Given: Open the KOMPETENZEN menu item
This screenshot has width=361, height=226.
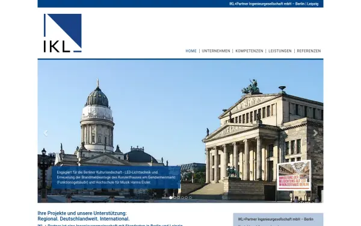Looking at the screenshot, I should point(249,51).
